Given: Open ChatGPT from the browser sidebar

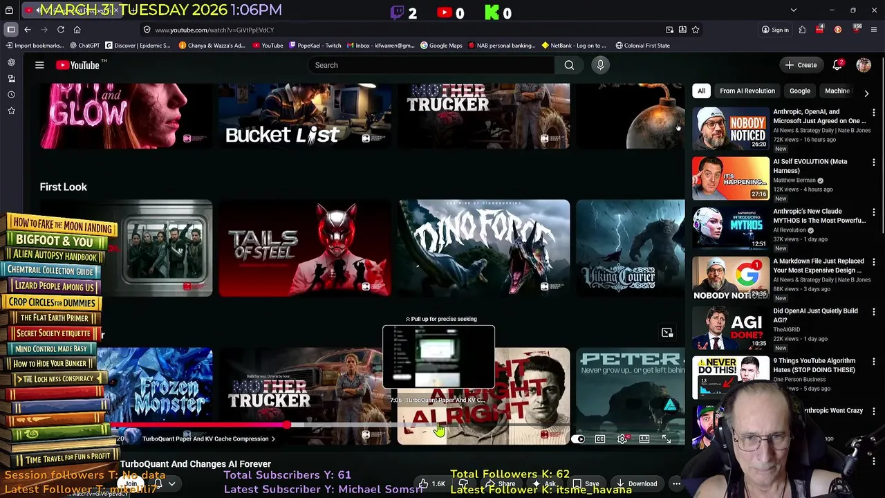Looking at the screenshot, I should pos(11,62).
